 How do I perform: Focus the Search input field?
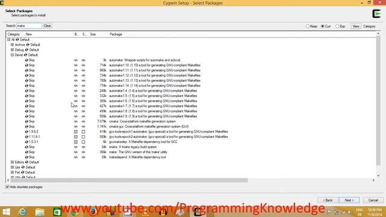29,26
